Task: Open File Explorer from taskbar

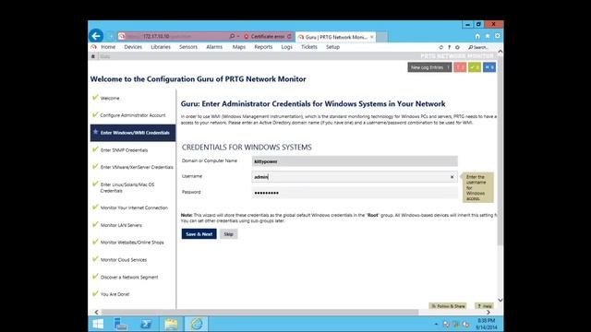Action: click(x=171, y=324)
